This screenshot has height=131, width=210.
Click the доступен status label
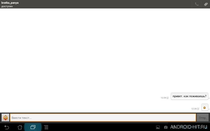tap(7, 6)
